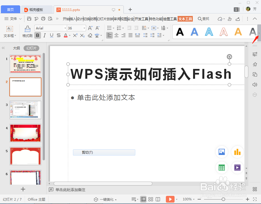Apply distributed alignment
This screenshot has height=204, width=261.
click(138, 35)
